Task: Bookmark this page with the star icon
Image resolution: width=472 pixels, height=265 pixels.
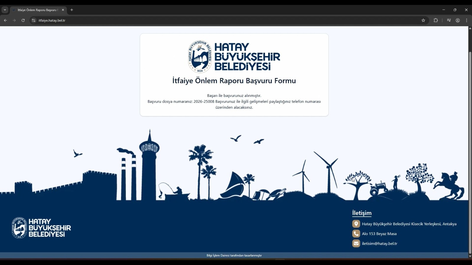Action: (x=423, y=20)
